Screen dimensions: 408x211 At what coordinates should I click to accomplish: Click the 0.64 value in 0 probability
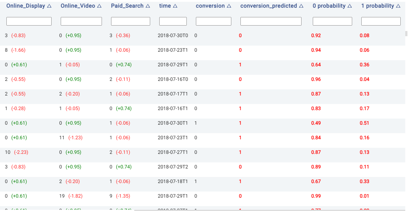click(316, 65)
